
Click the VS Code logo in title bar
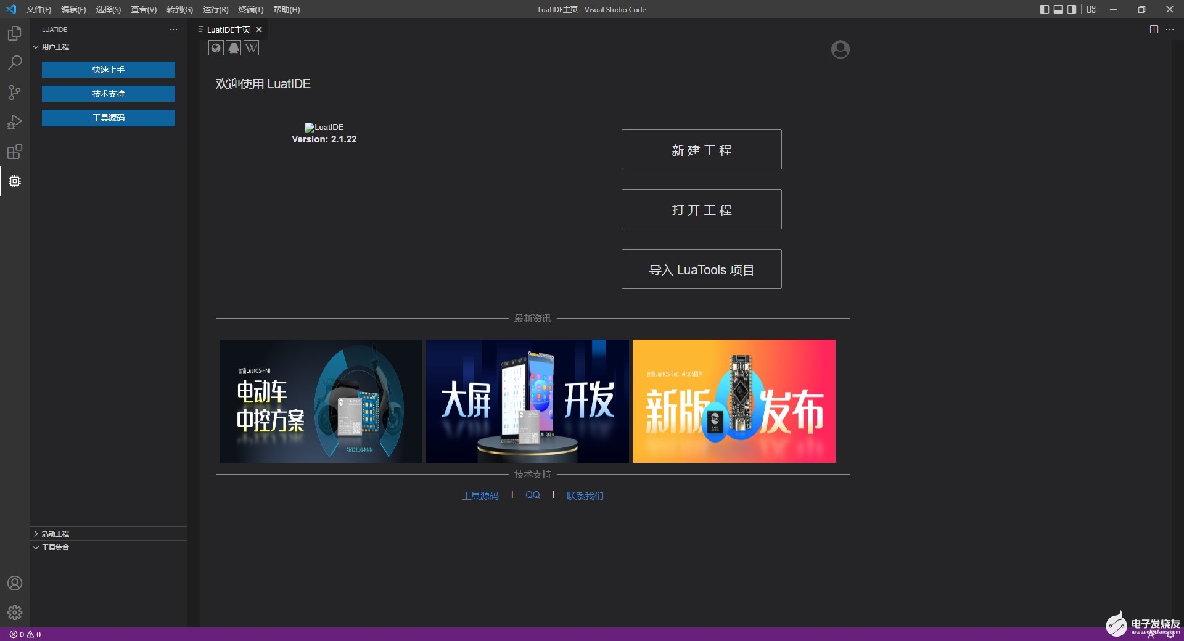point(11,9)
